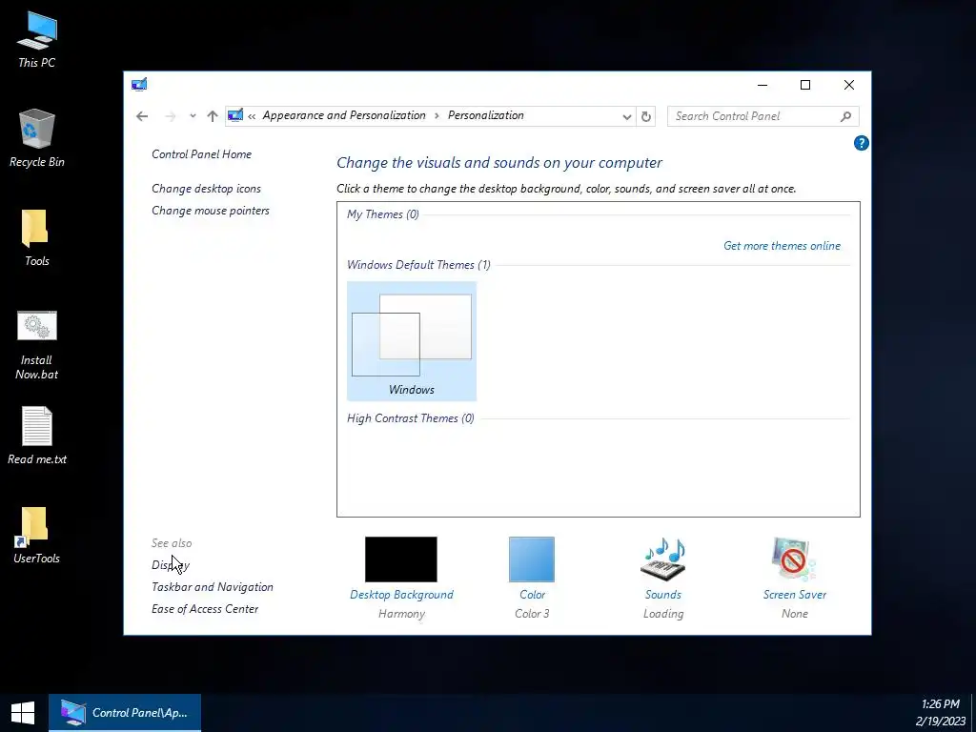
Task: Click the My Themes (0) group header
Action: [x=383, y=214]
